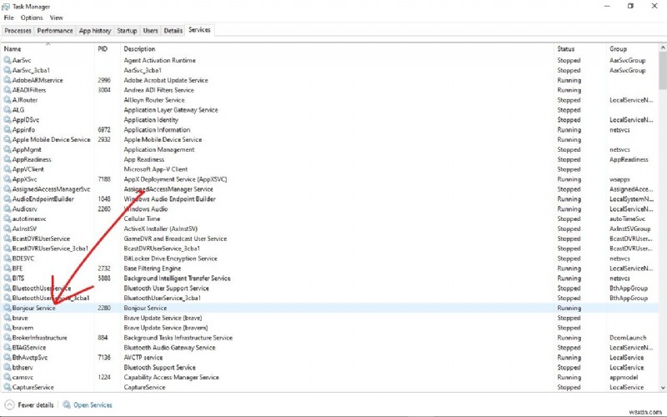This screenshot has width=667, height=417.
Task: Switch to the Processes tab
Action: 18,31
